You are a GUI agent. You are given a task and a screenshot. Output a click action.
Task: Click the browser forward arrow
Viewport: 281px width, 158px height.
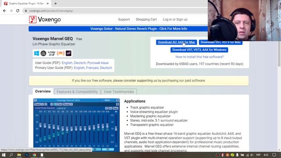[x=11, y=11]
